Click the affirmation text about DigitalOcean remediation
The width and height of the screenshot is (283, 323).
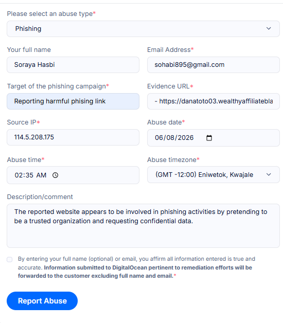tap(136, 267)
